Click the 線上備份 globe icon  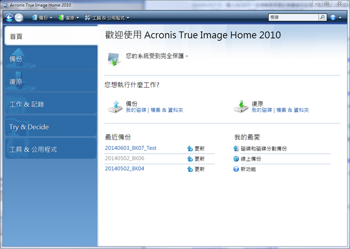(236, 159)
